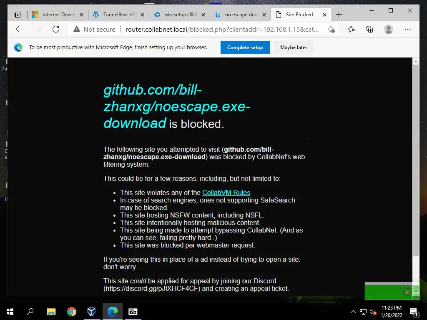The height and width of the screenshot is (320, 427).
Task: Add this page to favorites
Action: (331, 29)
